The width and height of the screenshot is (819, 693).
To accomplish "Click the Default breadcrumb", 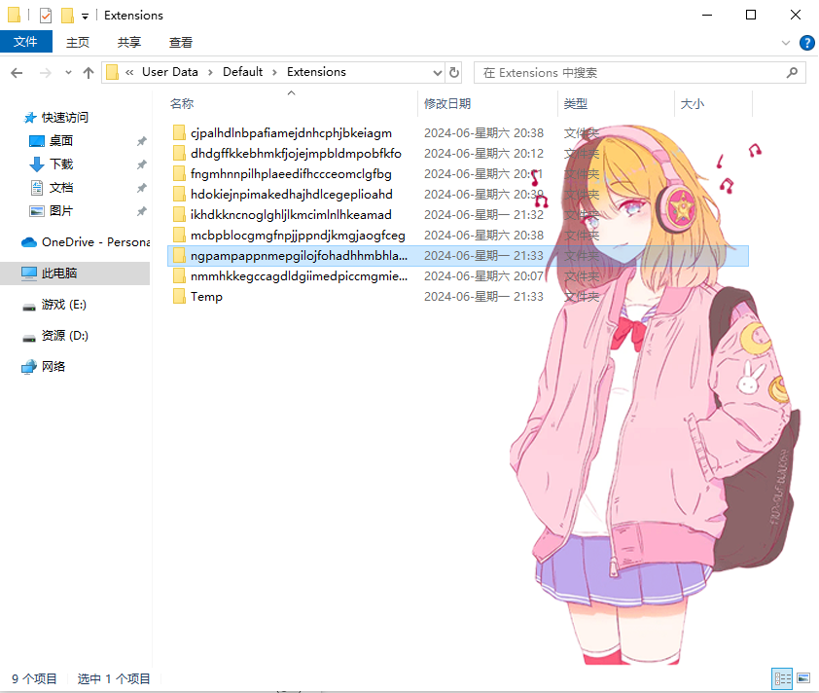I will tap(242, 72).
